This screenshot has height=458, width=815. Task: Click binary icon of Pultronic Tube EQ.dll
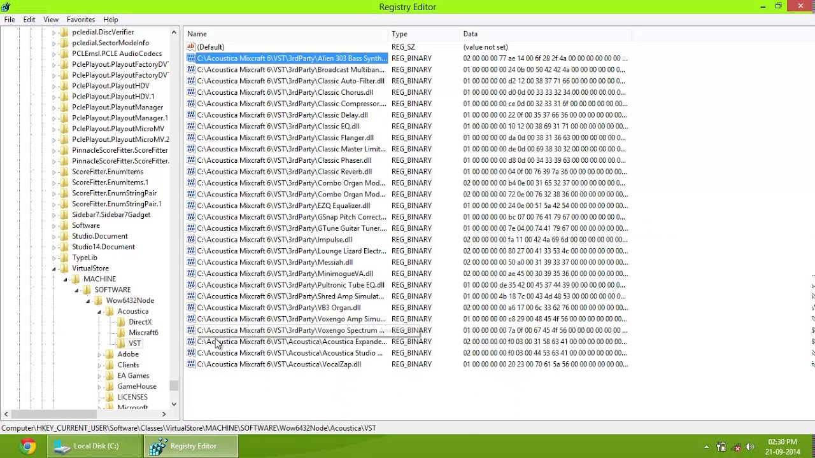(191, 285)
